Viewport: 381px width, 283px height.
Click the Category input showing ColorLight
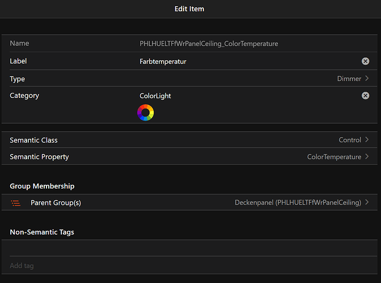(244, 96)
